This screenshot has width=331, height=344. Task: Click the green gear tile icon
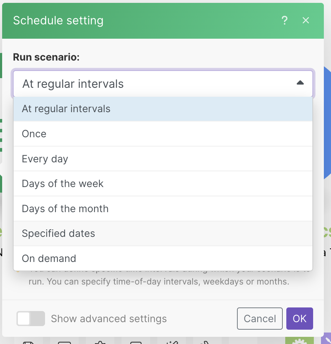tap(299, 341)
